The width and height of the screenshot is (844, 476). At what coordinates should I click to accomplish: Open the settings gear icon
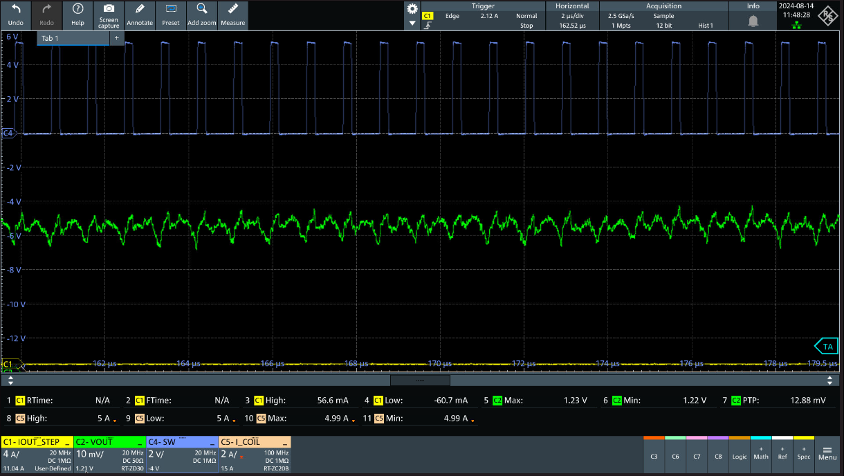click(412, 9)
